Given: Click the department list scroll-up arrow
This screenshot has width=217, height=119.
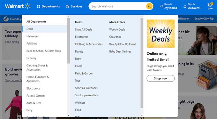Looking at the screenshot, I should tap(69, 17).
